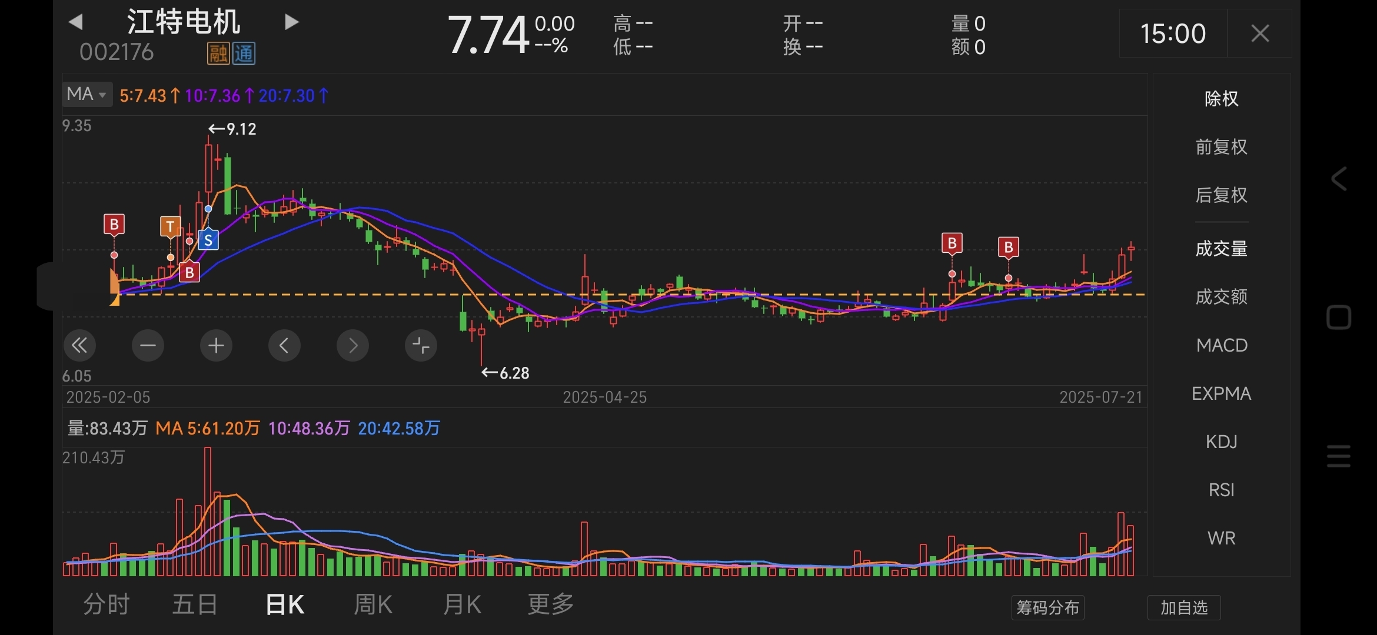Switch sub-chart to MACD

click(x=1222, y=345)
